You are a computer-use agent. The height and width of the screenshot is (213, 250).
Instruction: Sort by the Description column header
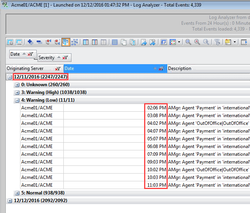point(193,68)
